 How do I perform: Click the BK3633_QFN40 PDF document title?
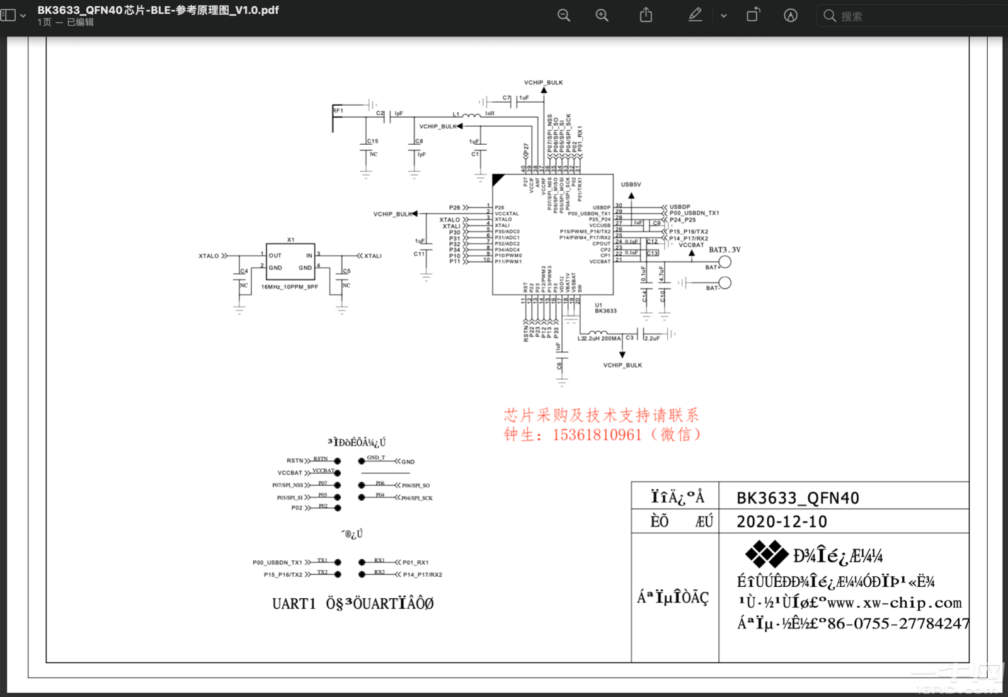coord(157,10)
